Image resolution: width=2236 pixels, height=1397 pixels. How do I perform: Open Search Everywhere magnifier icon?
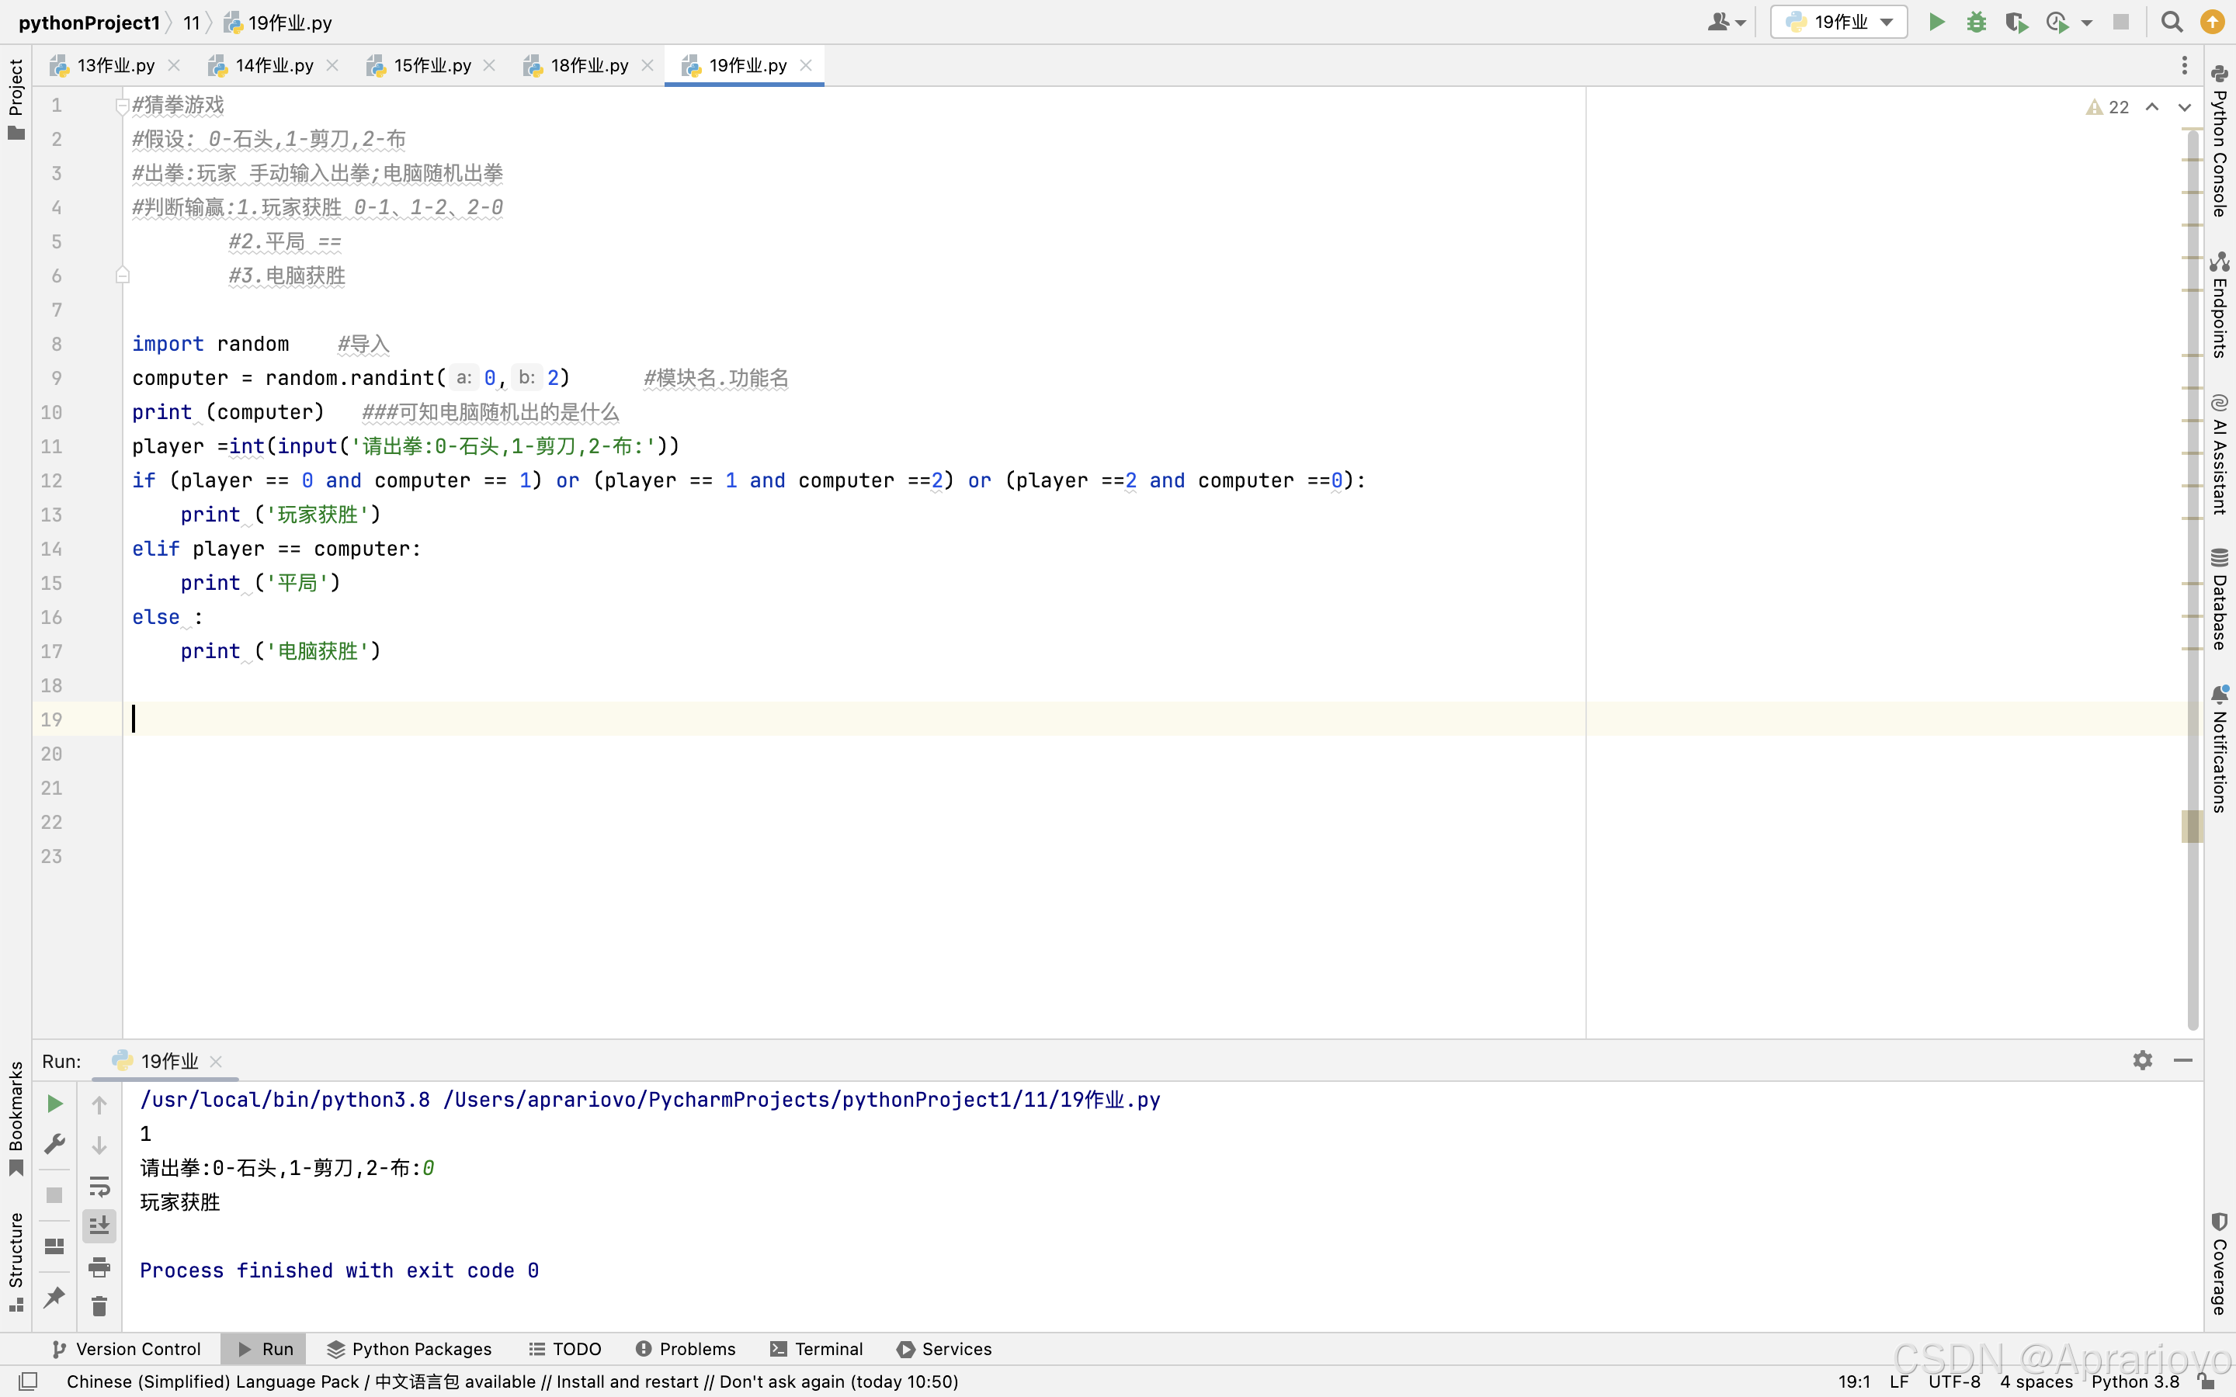2172,23
